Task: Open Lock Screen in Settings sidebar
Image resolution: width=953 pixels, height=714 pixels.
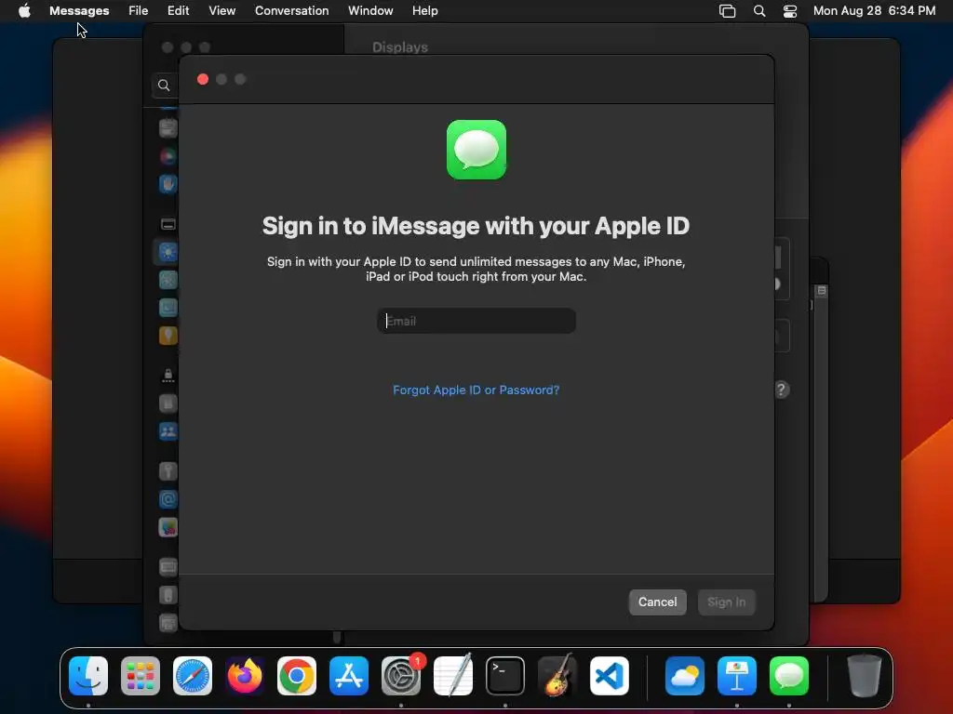Action: pyautogui.click(x=168, y=376)
